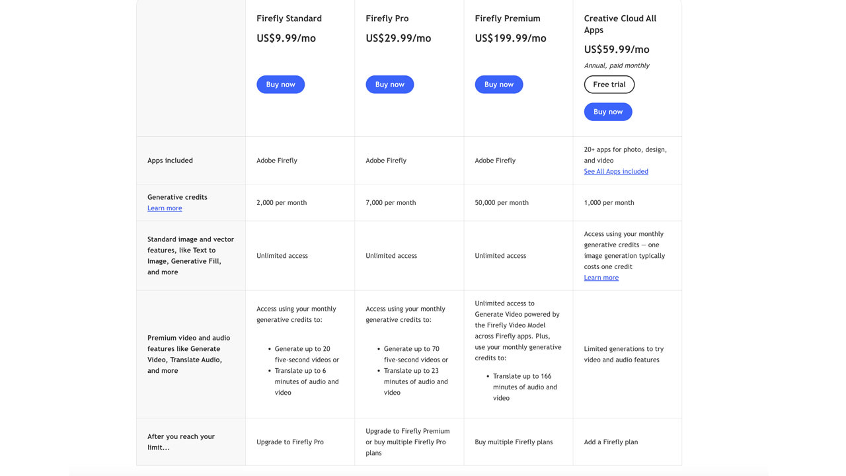Screen dimensions: 846x476
Task: Select the Firefly Premium plan heading
Action: coord(507,19)
